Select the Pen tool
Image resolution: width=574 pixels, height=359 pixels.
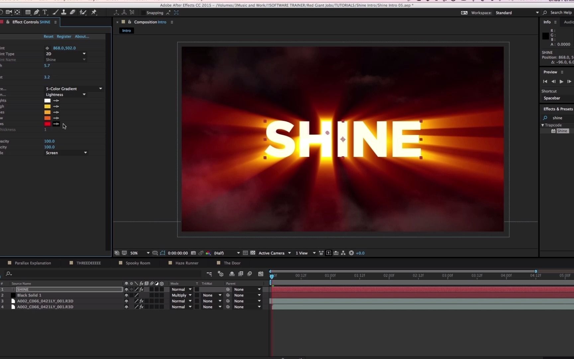pos(37,12)
